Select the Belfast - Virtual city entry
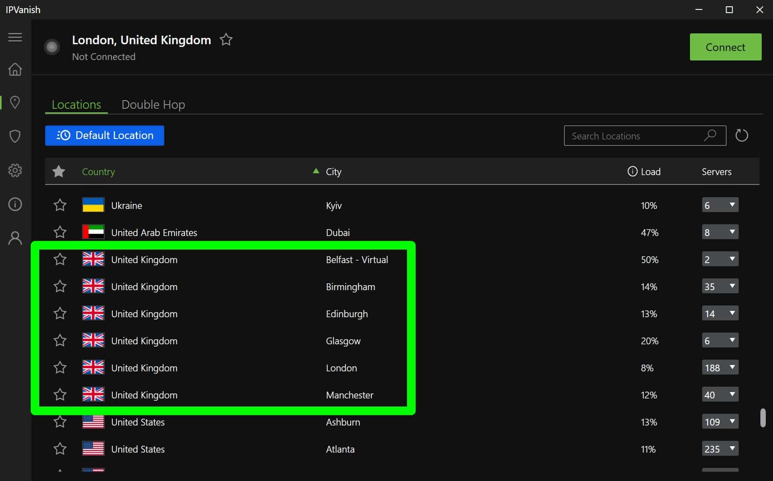 click(x=357, y=259)
